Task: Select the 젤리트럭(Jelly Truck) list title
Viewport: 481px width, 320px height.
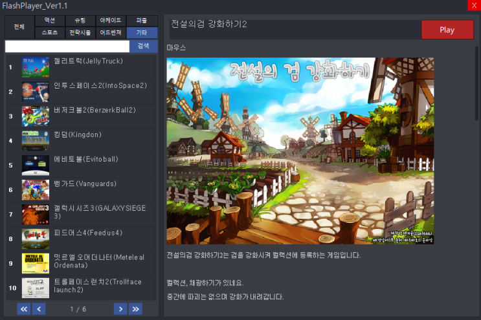Action: pos(88,61)
